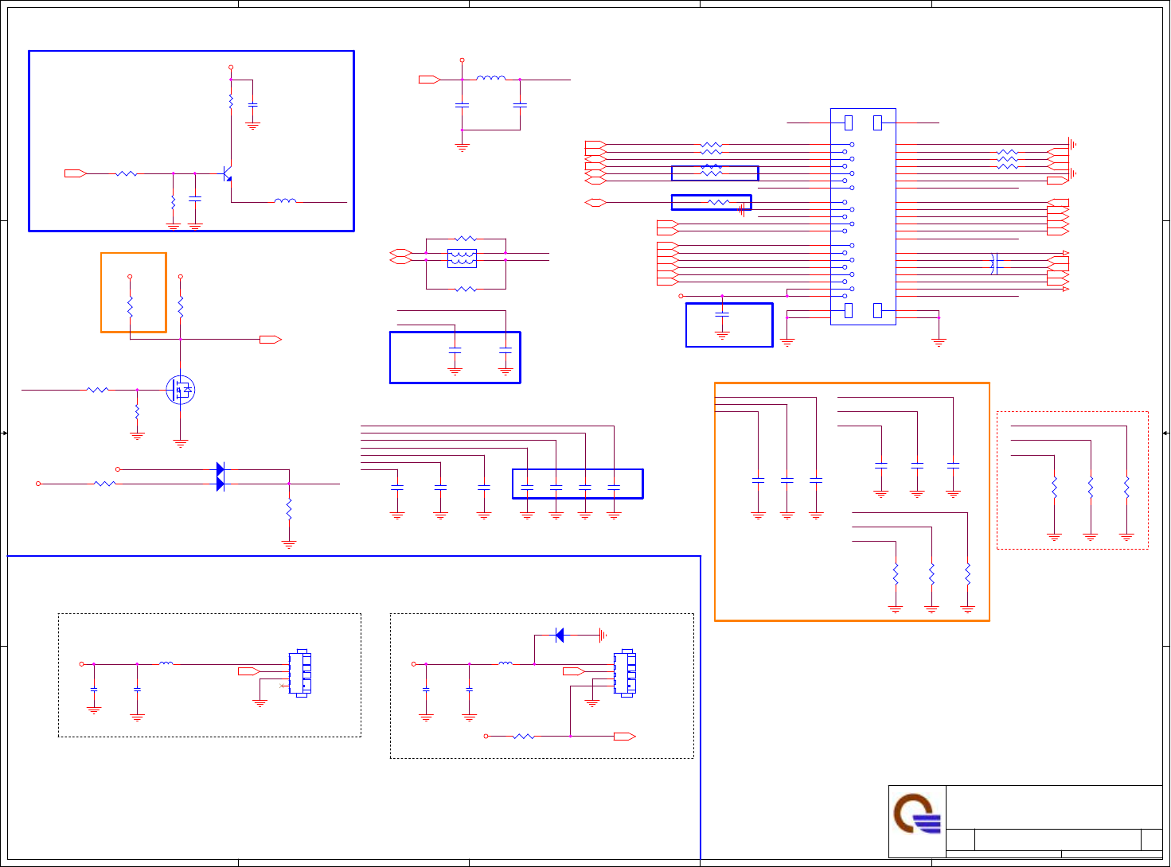Screen dimensions: 1171x867
Task: Select the inductor between the two filter capacitors
Action: 491,78
